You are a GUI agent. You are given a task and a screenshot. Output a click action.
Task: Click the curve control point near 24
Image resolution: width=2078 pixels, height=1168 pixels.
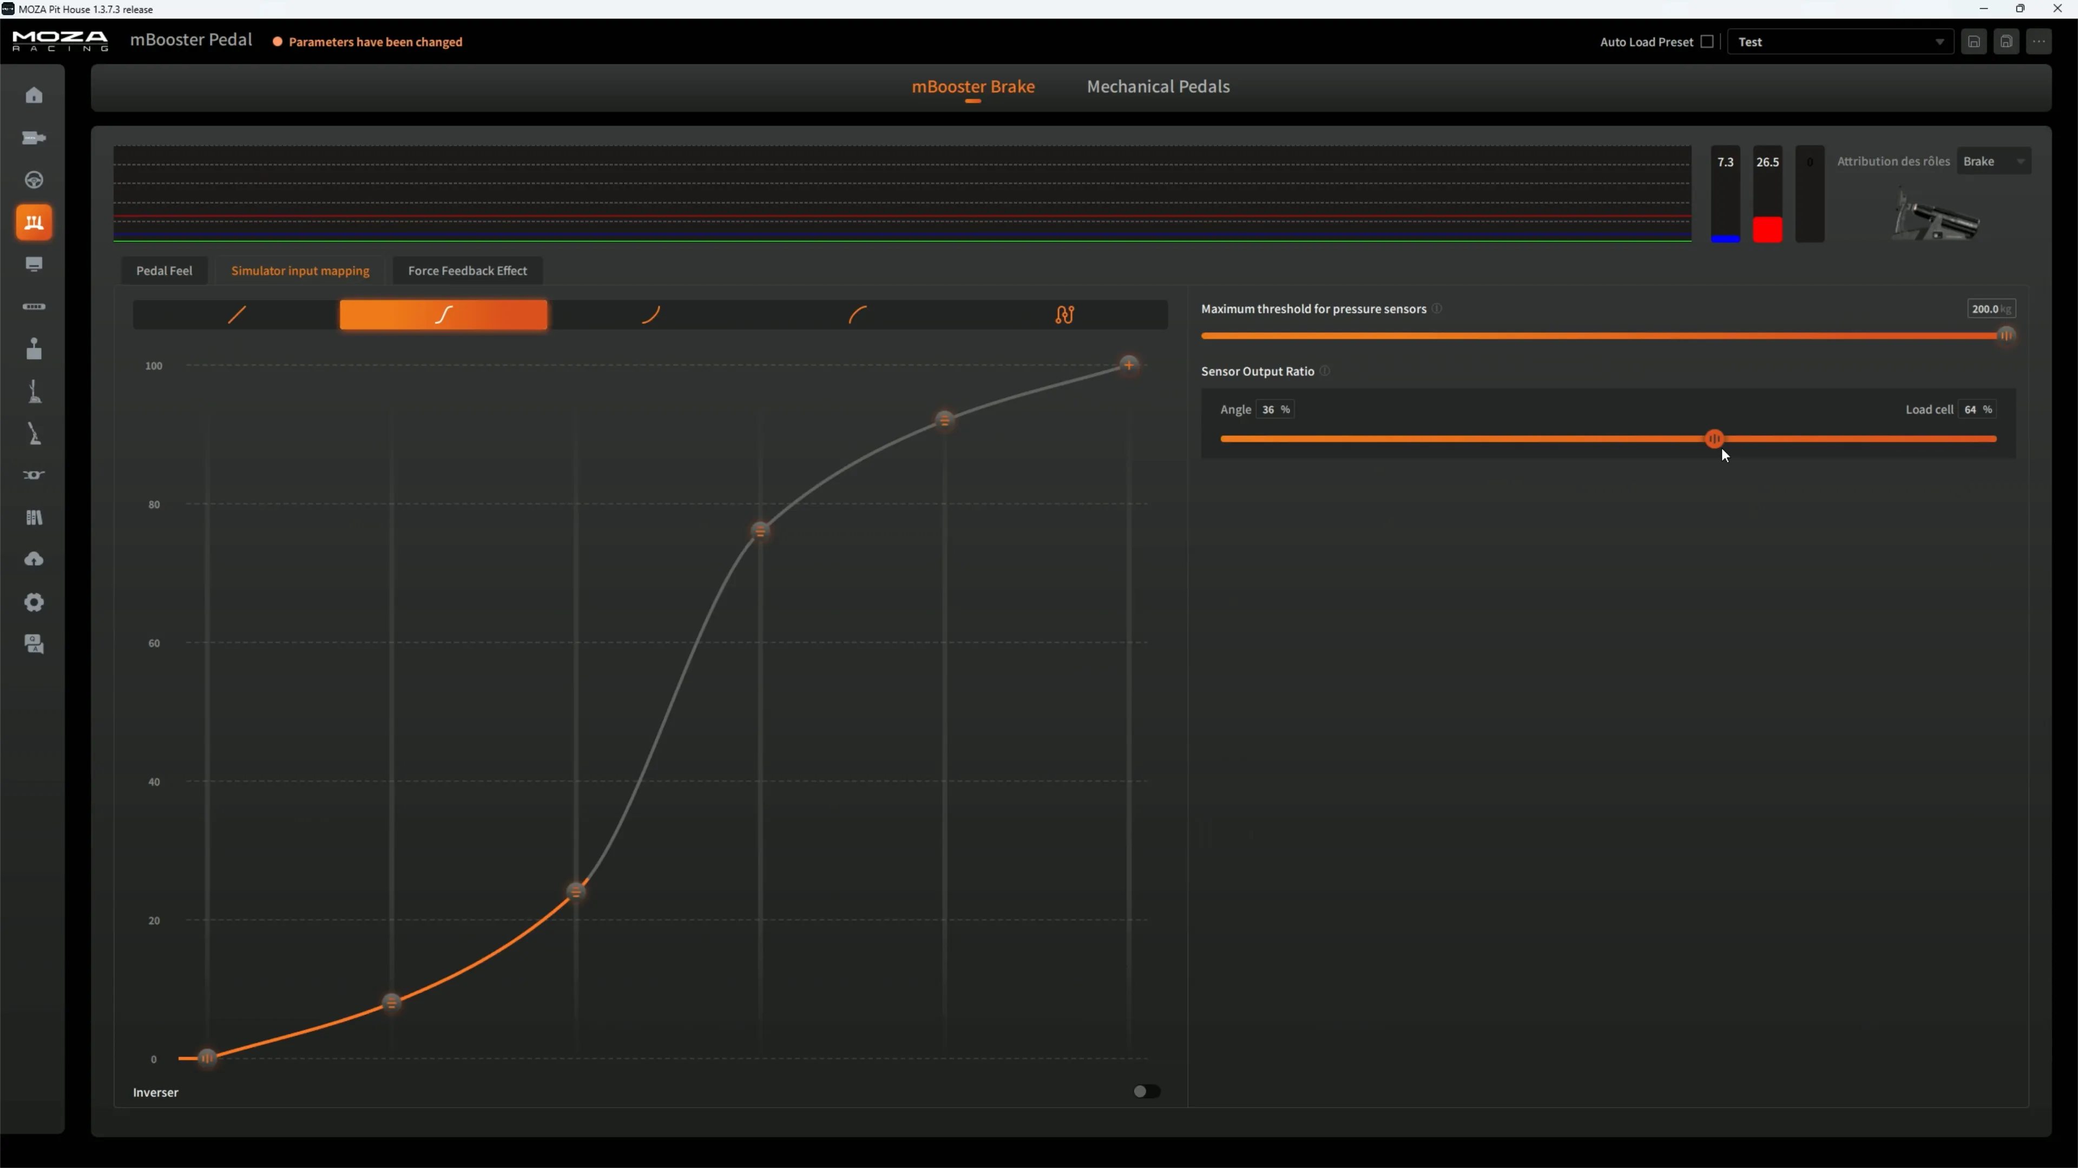575,892
